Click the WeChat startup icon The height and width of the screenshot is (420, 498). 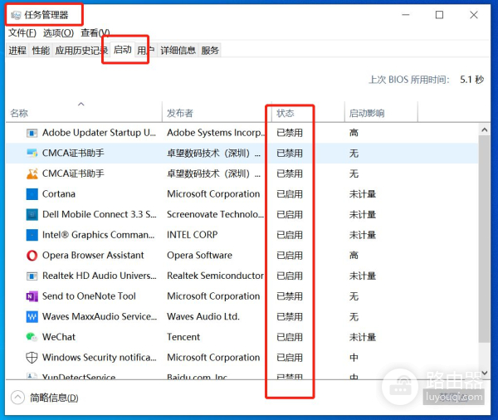[32, 337]
